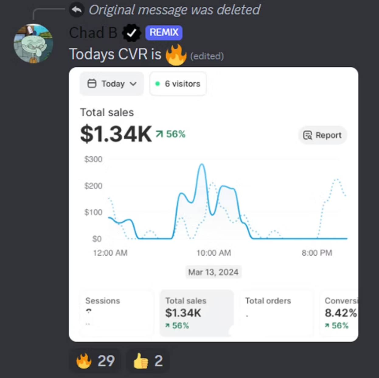Screen dimensions: 379x378
Task: Click the 6 visitors live indicator
Action: 178,84
